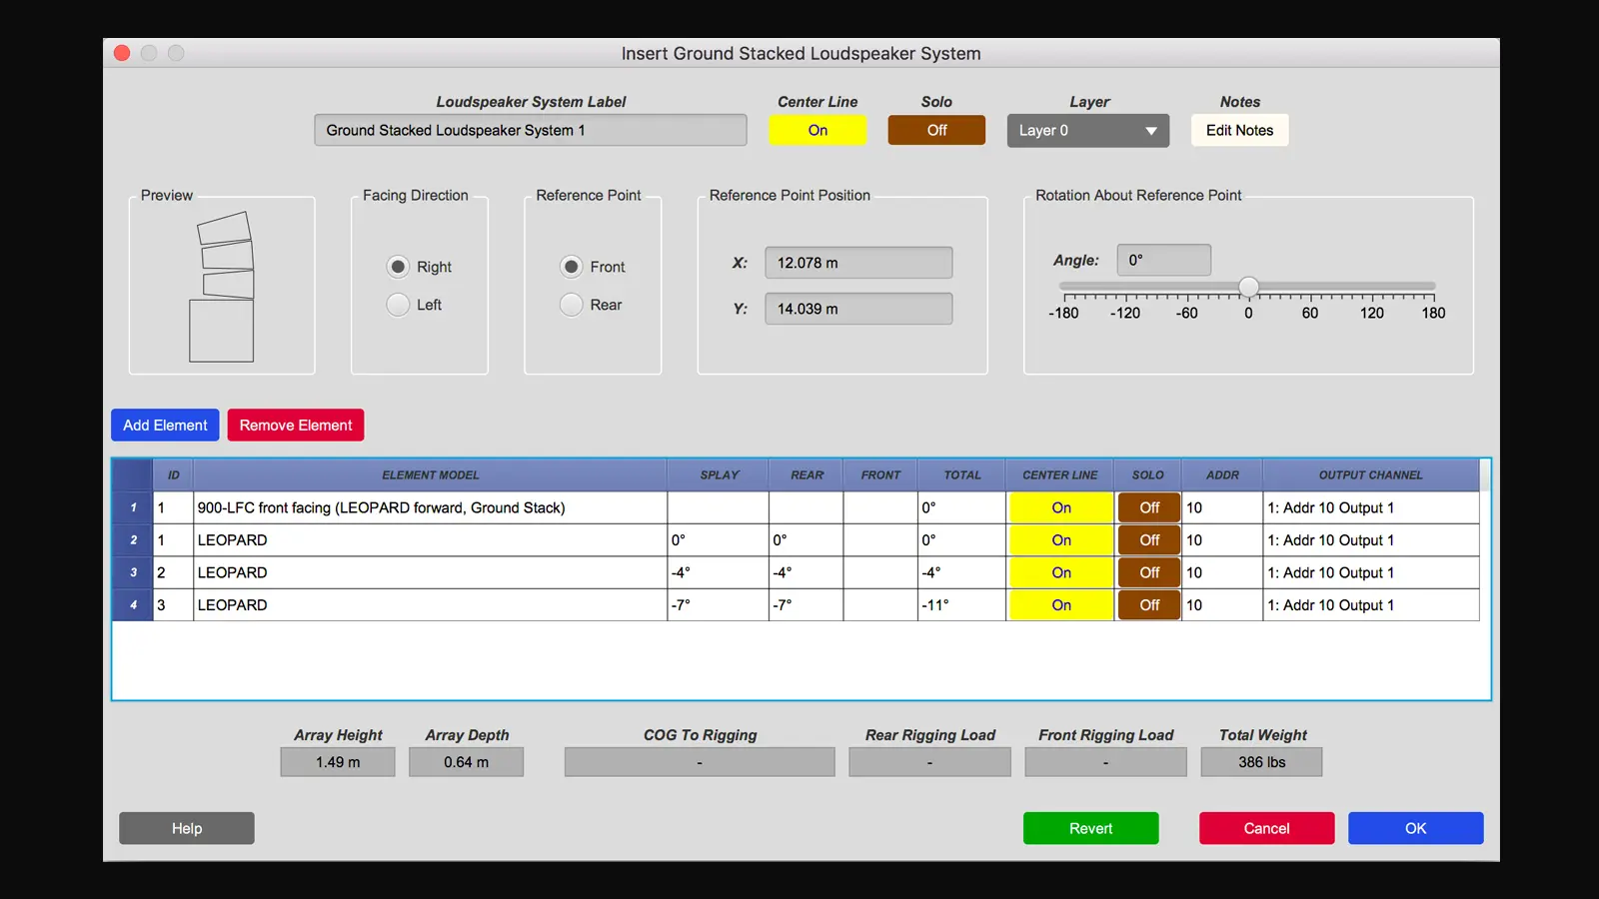Viewport: 1599px width, 899px height.
Task: Click the Loudspeaker System Label text field
Action: 530,130
